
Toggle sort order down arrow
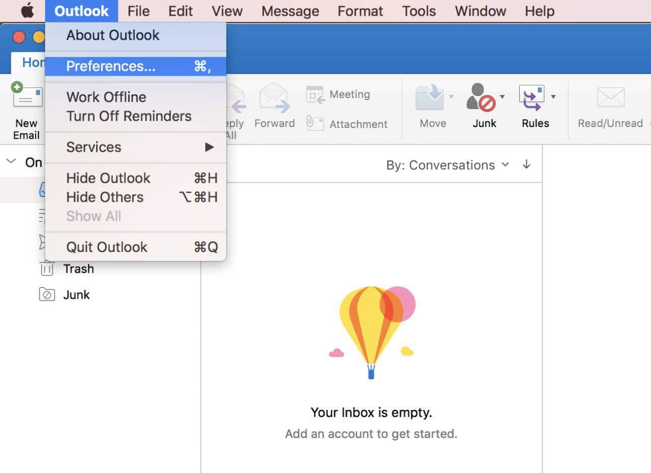(526, 165)
